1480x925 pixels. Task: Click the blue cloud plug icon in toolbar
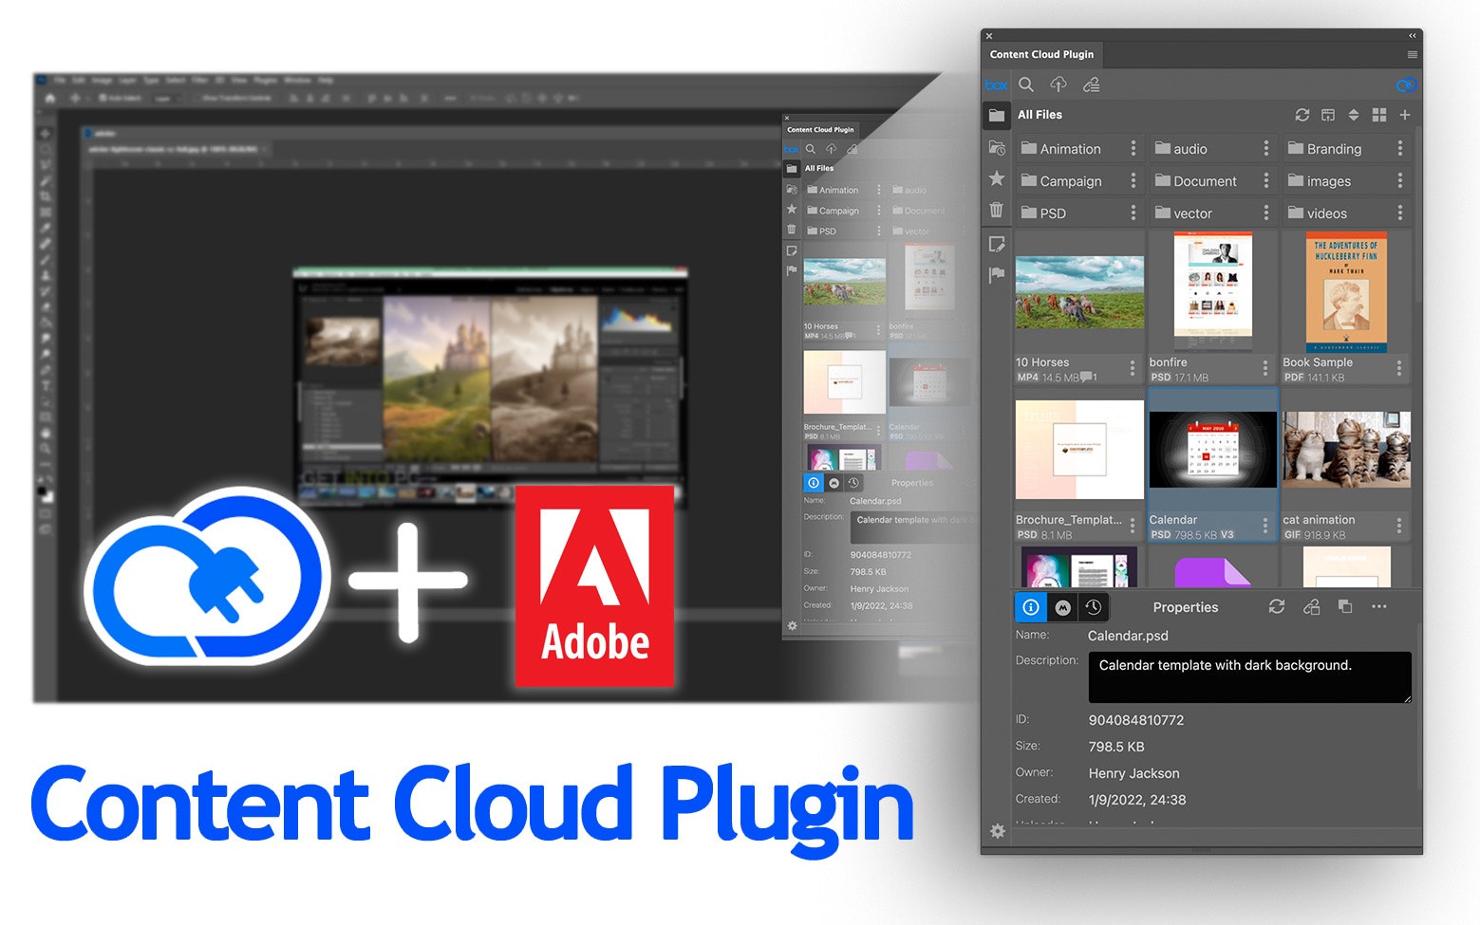(x=1406, y=84)
